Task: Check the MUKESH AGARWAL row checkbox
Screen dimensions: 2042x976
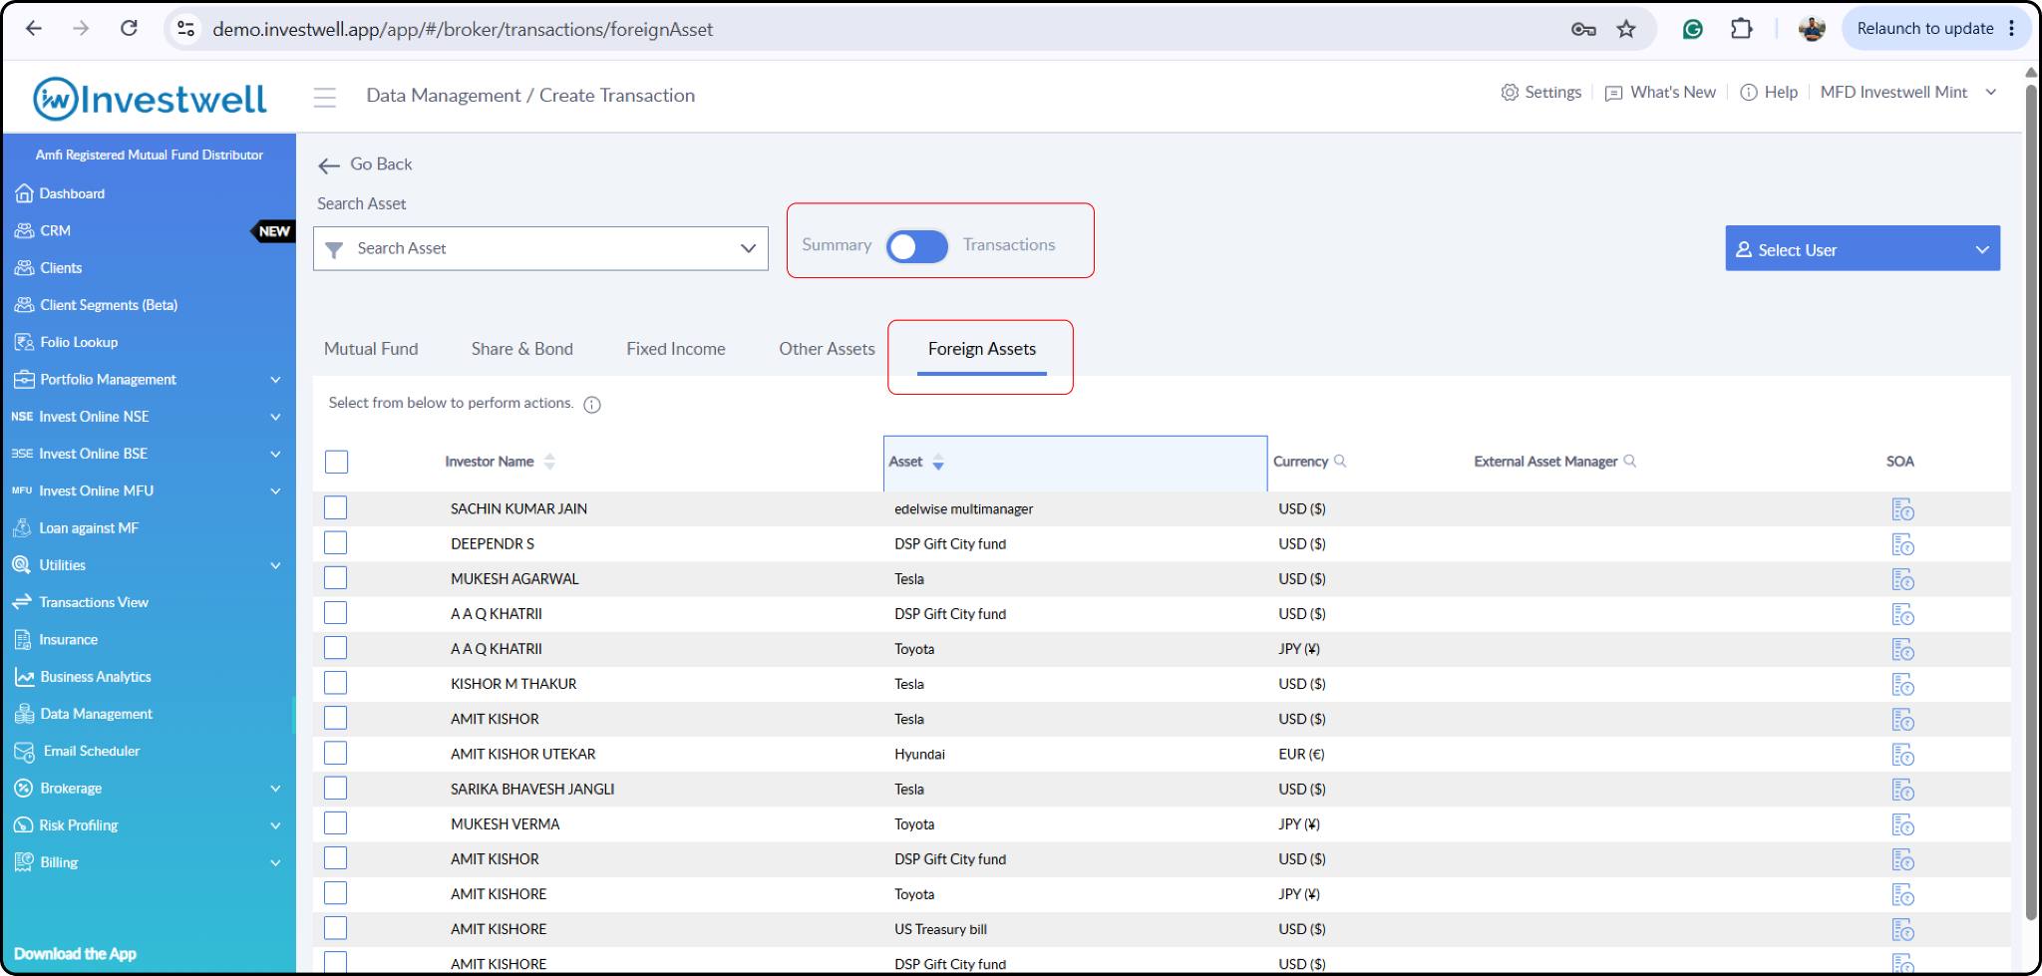Action: coord(336,577)
